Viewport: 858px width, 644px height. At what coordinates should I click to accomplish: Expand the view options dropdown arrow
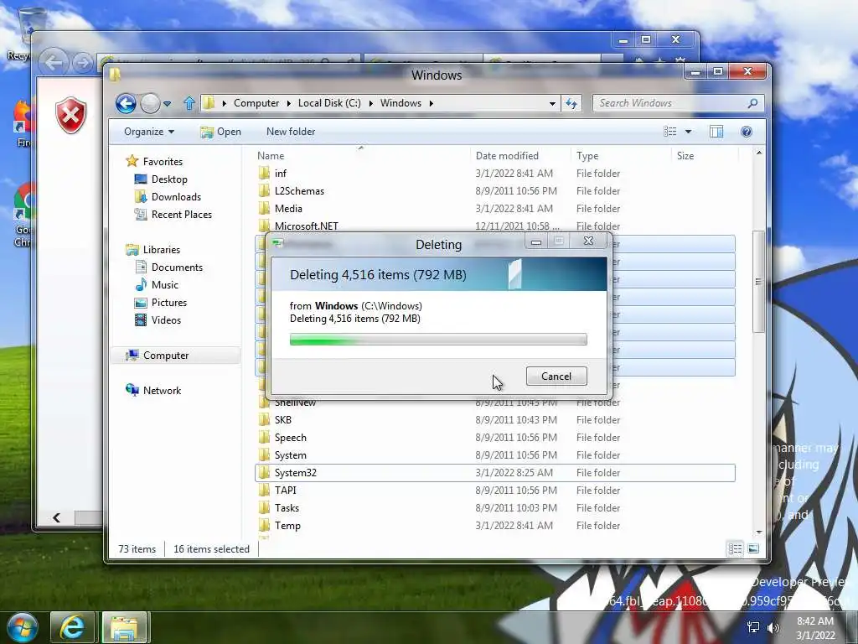[x=688, y=132]
